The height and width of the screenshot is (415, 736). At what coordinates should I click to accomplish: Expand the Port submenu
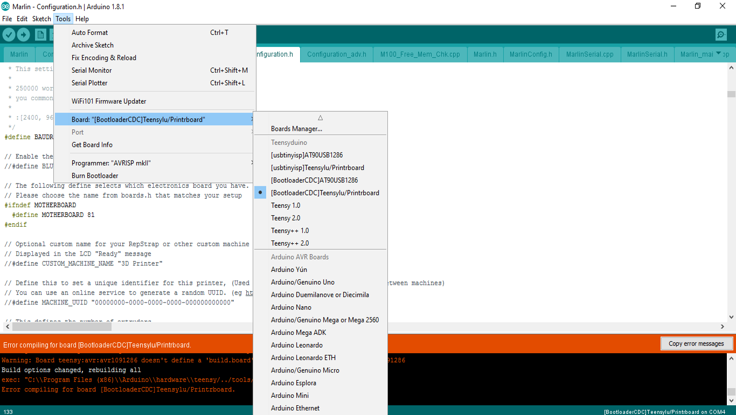pos(77,132)
